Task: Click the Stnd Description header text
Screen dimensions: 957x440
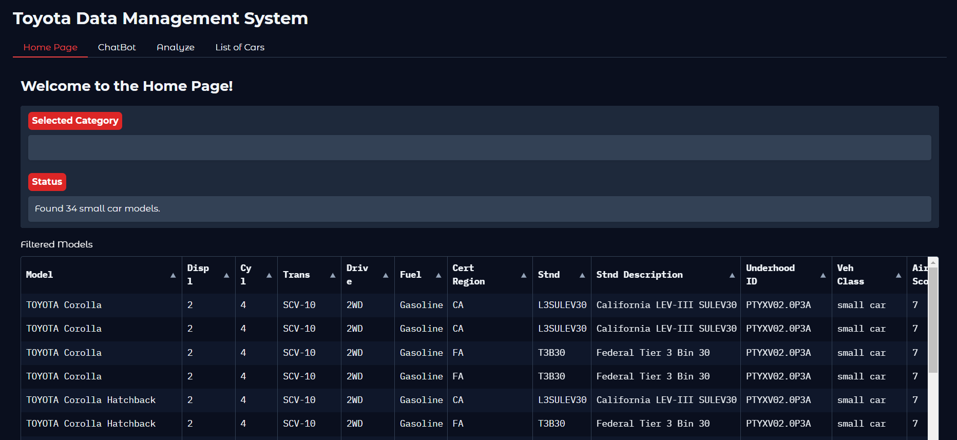Action: click(640, 275)
